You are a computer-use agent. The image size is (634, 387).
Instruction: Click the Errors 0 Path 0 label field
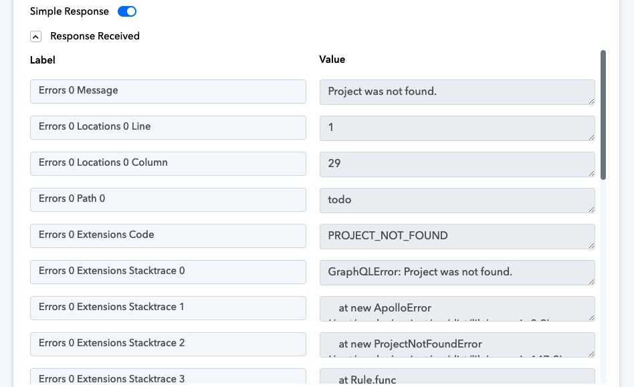(168, 200)
